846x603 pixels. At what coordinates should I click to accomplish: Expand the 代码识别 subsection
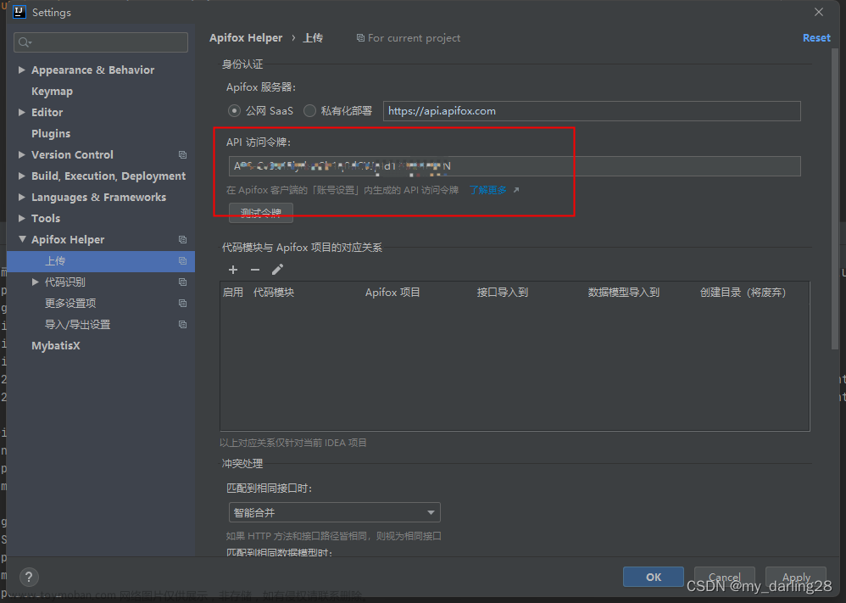(x=35, y=282)
